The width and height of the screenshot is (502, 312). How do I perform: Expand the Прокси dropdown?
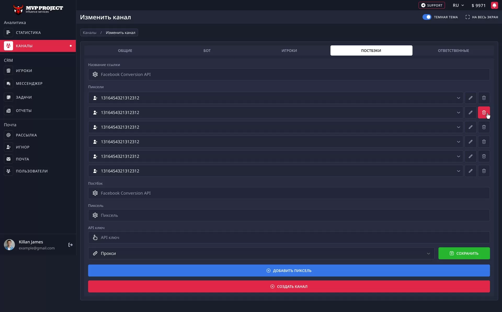point(261,253)
